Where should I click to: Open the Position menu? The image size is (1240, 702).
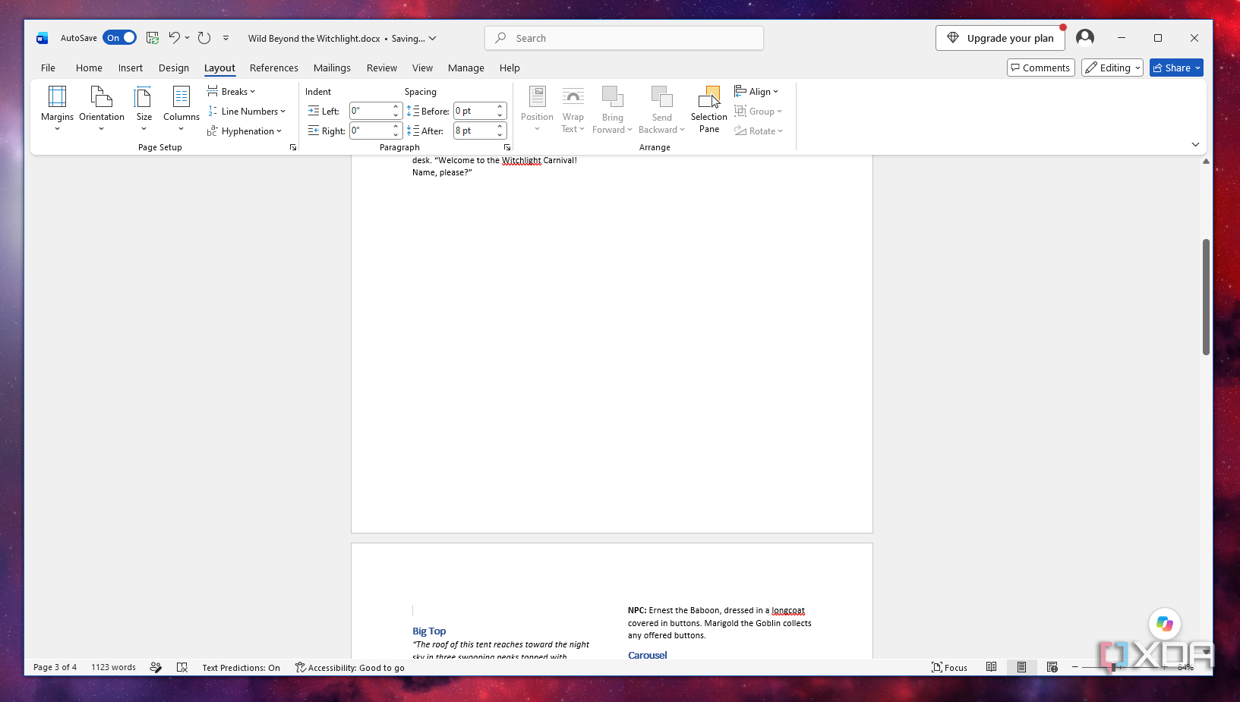pos(537,108)
